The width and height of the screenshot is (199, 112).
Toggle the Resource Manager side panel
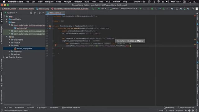tap(2, 35)
